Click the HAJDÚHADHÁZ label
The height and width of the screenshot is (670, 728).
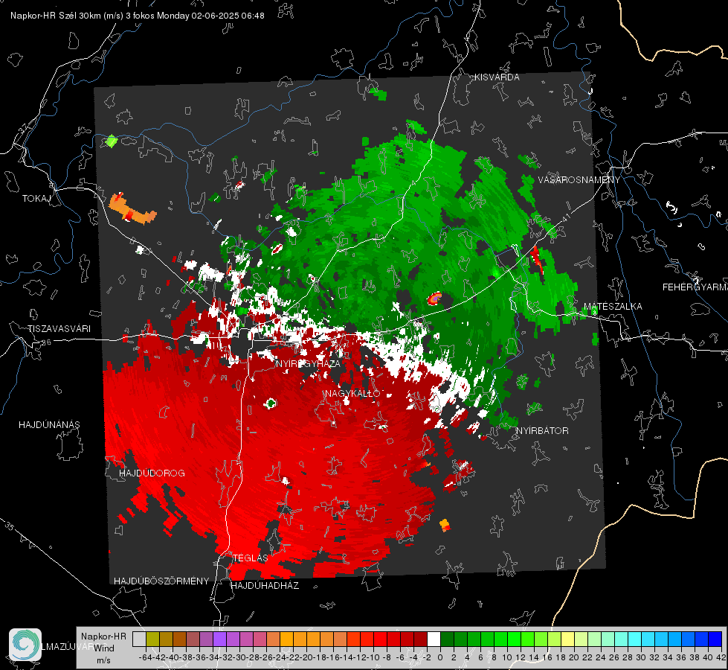[265, 586]
